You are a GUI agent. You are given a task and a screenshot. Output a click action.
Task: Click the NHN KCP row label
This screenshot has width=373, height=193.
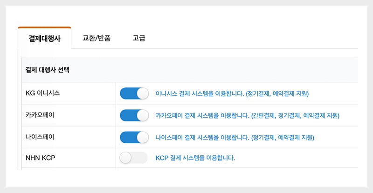click(41, 158)
